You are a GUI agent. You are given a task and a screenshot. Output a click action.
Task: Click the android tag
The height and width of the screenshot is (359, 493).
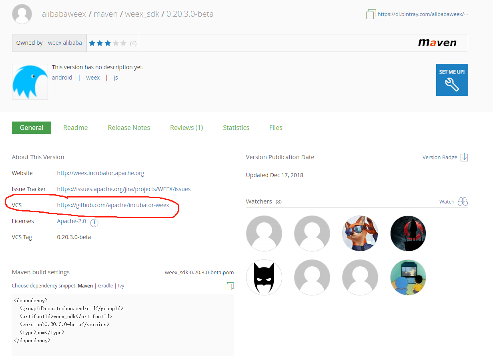62,78
